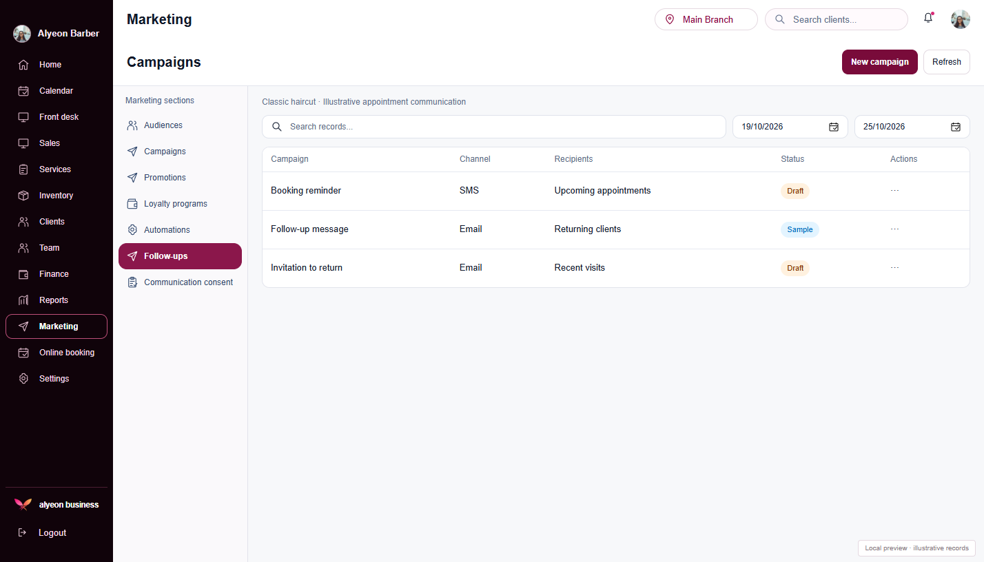Open calendar picker for 19/10/2026 date
This screenshot has height=562, width=984.
pos(834,127)
